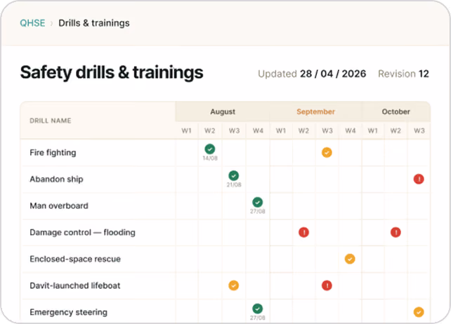Click the 14/08 date under Fire fighting

tap(210, 158)
